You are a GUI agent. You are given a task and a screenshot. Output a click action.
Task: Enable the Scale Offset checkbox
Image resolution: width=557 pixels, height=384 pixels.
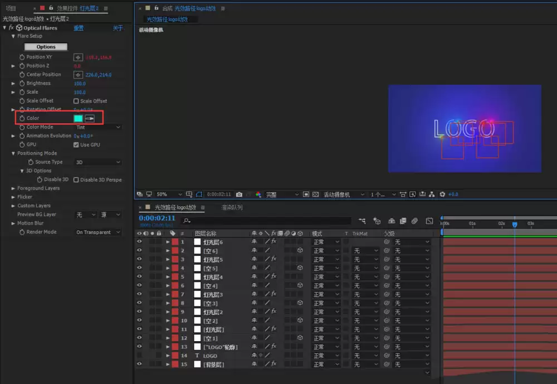[x=76, y=101]
